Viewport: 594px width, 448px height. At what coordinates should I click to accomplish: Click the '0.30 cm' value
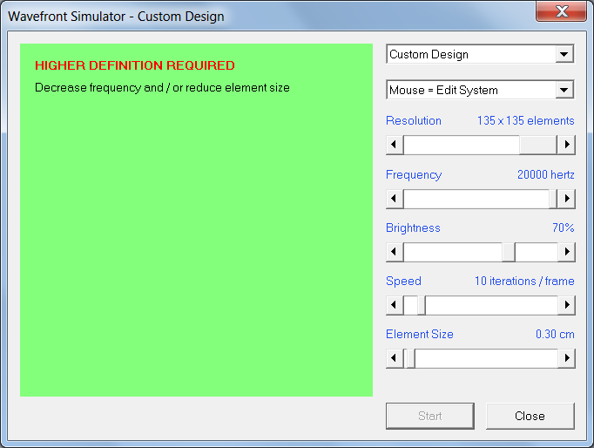pos(555,334)
